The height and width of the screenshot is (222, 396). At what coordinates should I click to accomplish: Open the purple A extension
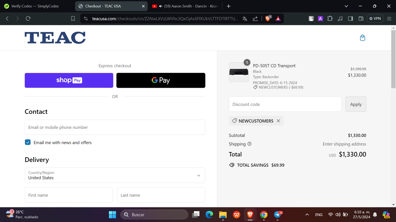coord(320,18)
